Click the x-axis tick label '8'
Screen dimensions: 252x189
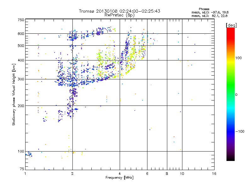(x=167, y=174)
